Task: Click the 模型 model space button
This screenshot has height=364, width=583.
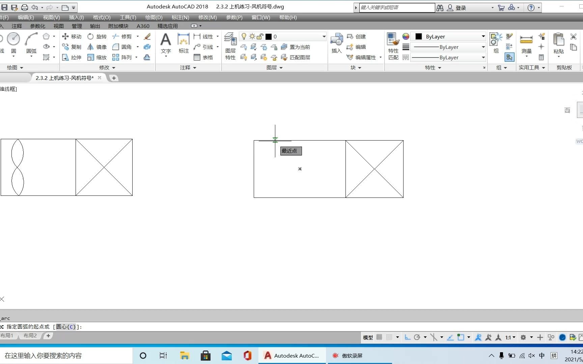Action: [368, 337]
